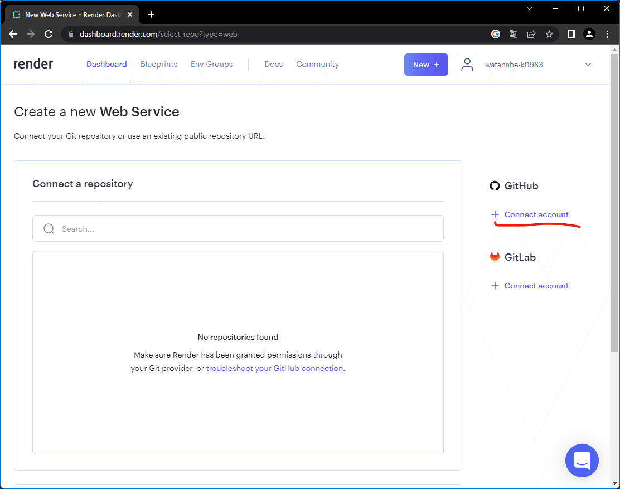Open the chat support bubble
This screenshot has width=620, height=489.
(582, 460)
